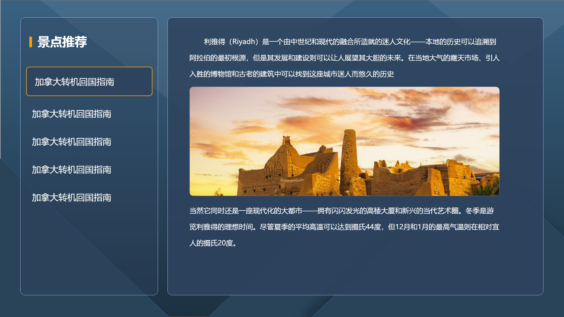Pick the last 加拿大转机回国指南 entry in the sidebar list
564x317 pixels.
(71, 198)
